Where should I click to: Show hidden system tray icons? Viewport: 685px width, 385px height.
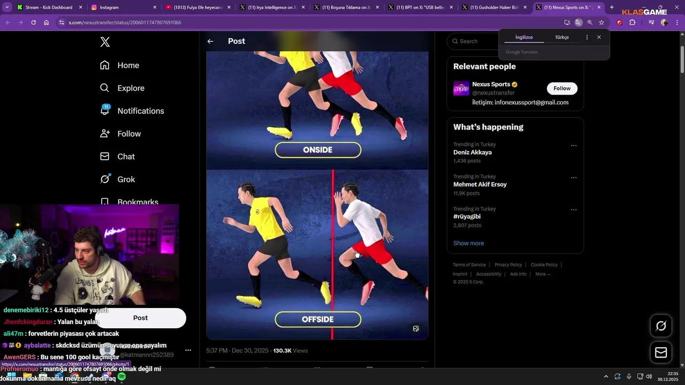tap(606, 376)
